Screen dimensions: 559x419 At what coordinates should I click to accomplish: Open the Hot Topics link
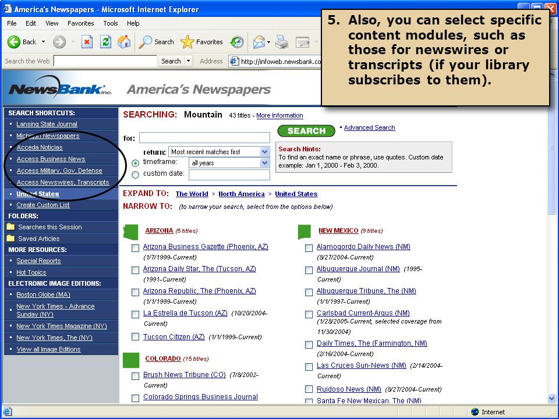[x=31, y=272]
